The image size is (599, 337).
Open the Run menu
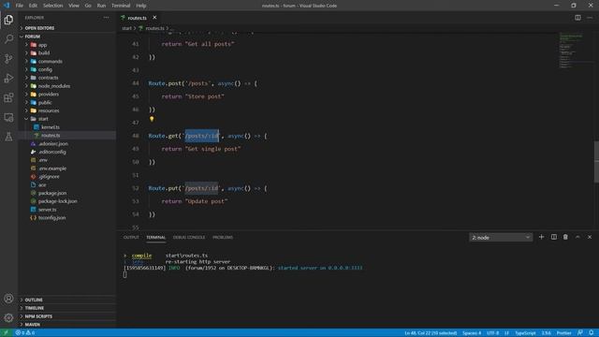tap(101, 6)
